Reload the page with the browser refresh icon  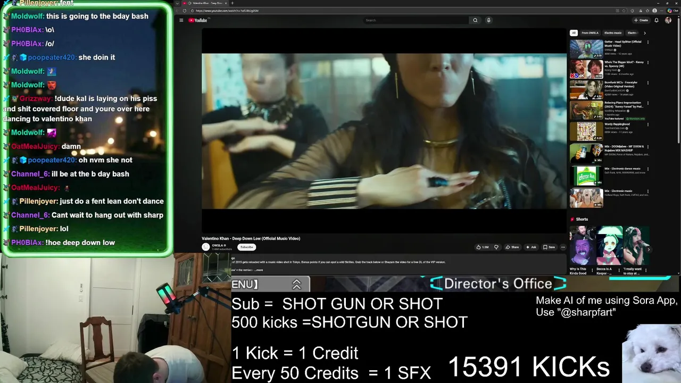pos(185,11)
